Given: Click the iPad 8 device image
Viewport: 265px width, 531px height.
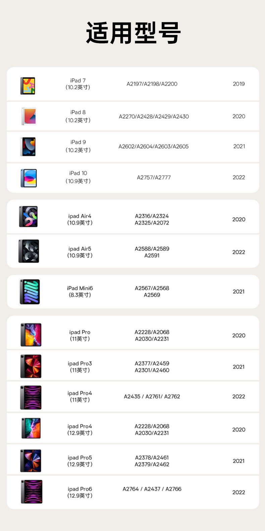Looking at the screenshot, I should coord(29,116).
